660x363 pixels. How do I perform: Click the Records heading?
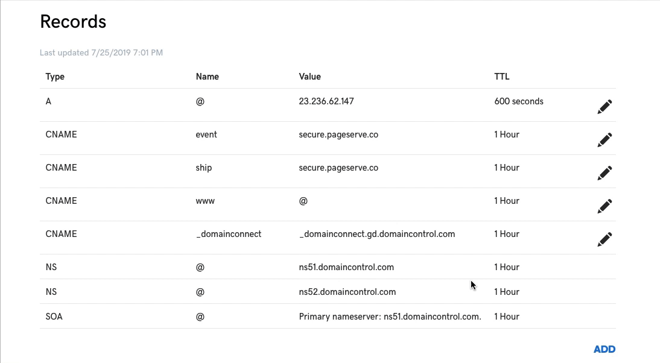pos(73,22)
